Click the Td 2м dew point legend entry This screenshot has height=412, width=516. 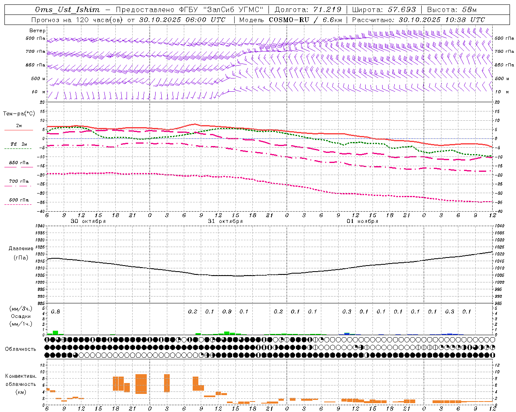click(x=19, y=144)
